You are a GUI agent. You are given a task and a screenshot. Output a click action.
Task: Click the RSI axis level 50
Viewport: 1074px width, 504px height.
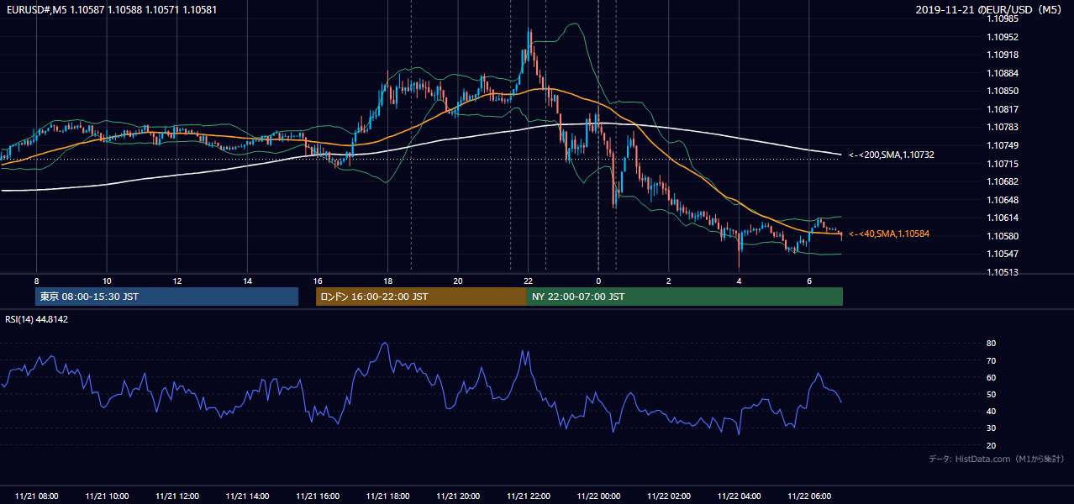991,394
